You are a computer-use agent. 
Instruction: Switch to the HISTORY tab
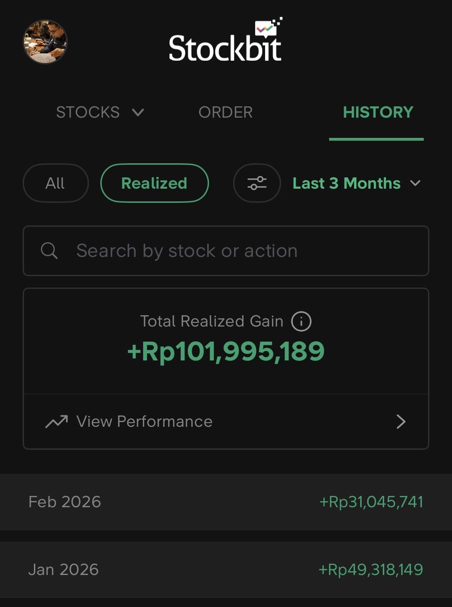378,112
